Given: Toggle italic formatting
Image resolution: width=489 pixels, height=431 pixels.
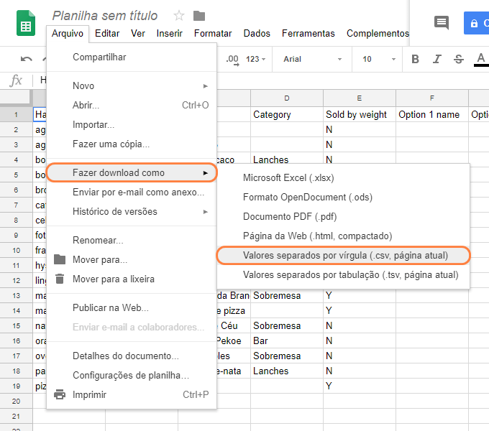Looking at the screenshot, I should (437, 59).
